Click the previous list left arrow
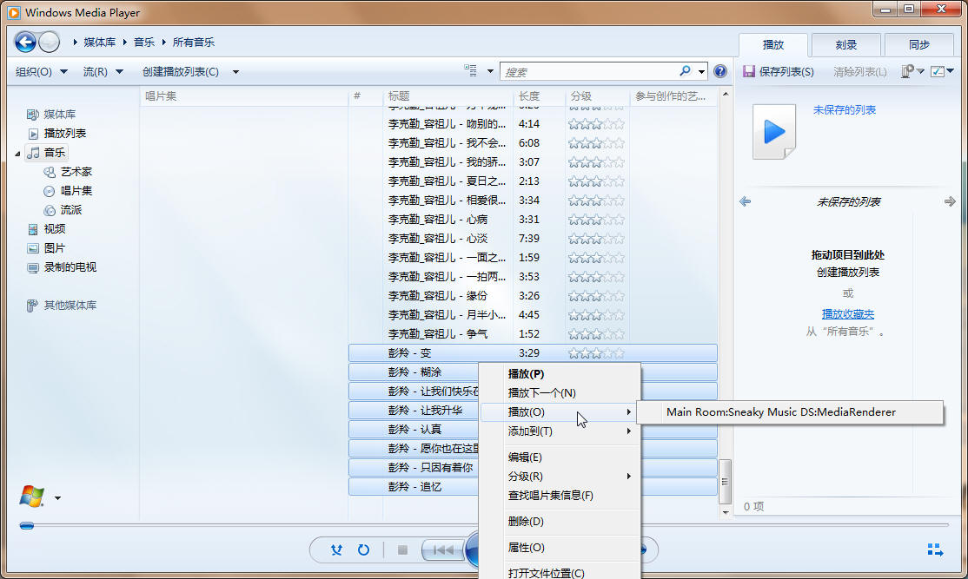 [746, 201]
